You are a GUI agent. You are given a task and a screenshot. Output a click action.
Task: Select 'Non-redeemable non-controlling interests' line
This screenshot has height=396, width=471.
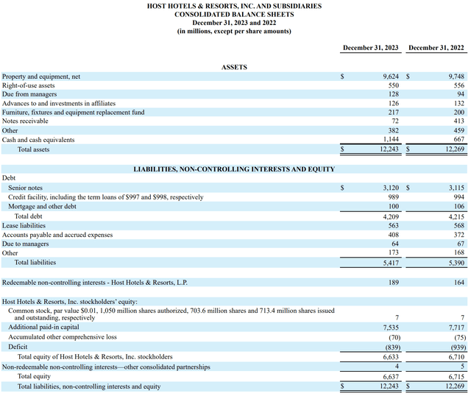click(106, 367)
